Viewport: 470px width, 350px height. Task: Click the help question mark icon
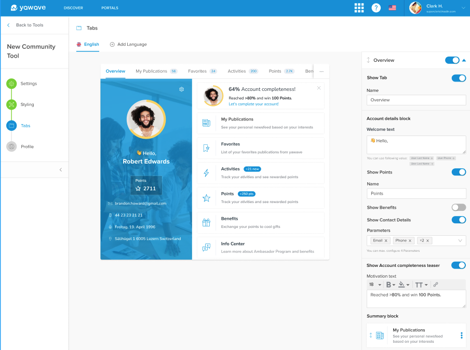point(376,8)
